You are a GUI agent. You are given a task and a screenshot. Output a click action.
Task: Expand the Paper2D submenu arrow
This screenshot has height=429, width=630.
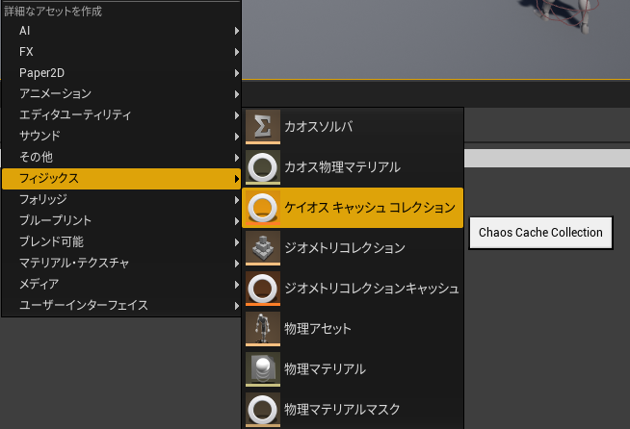(237, 73)
